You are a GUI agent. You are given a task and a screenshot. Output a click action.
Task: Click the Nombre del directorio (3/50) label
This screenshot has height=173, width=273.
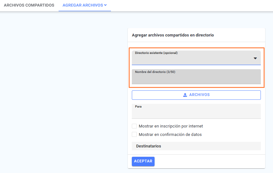point(155,72)
